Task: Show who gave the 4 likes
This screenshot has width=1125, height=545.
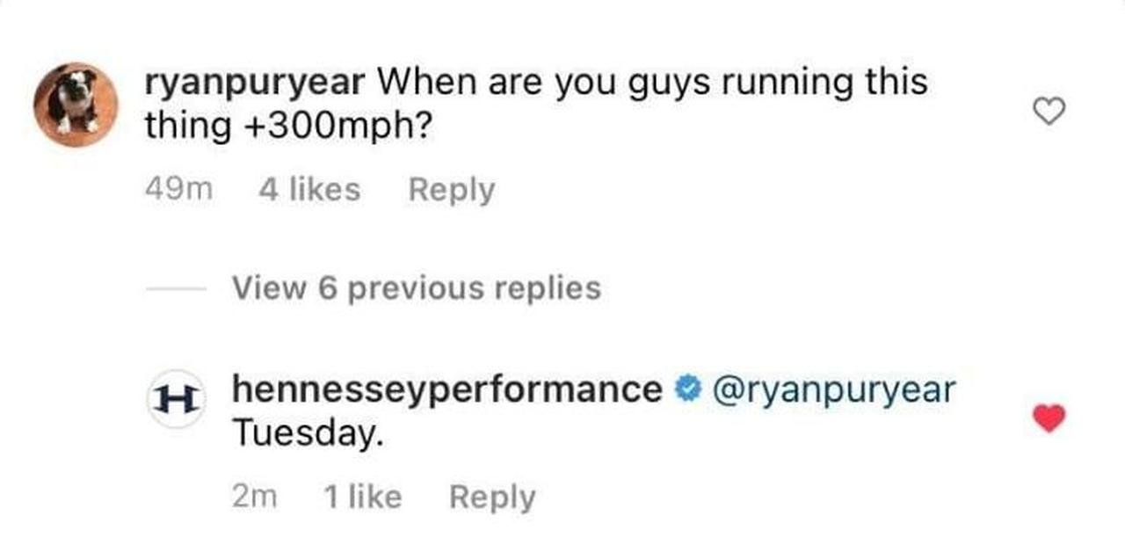Action: point(309,190)
